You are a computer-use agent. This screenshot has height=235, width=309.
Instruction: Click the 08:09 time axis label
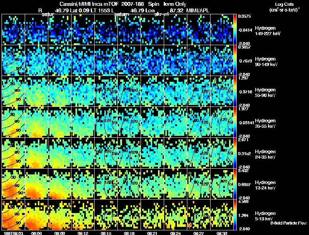60,233
